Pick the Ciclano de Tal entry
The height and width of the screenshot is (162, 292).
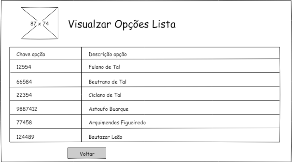[x=105, y=95]
